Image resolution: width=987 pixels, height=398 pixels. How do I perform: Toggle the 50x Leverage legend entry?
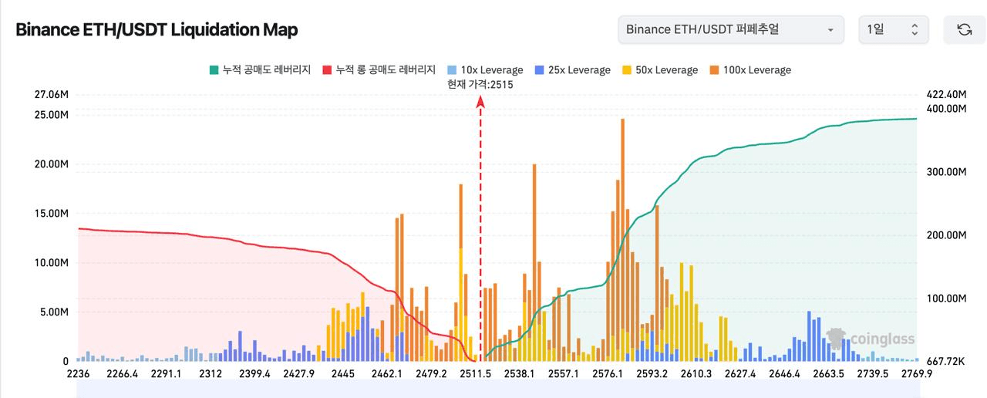(x=659, y=69)
